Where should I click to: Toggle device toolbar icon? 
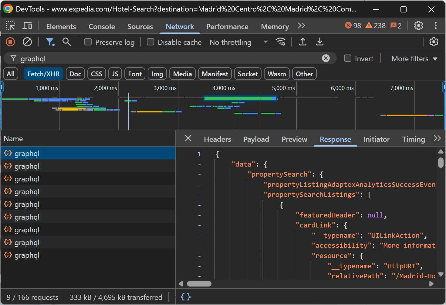[x=27, y=26]
